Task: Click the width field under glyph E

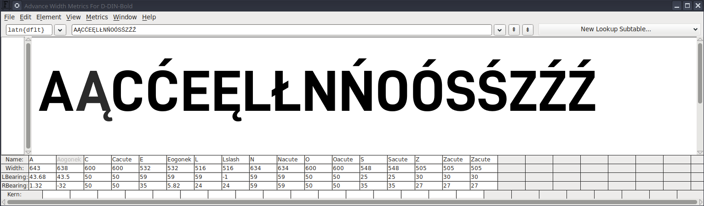Action: (153, 168)
